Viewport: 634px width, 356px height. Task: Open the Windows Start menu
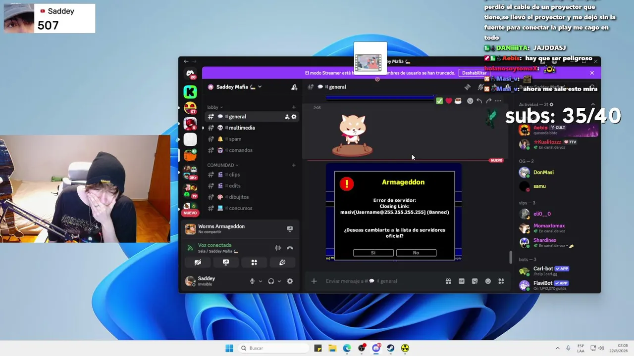229,348
